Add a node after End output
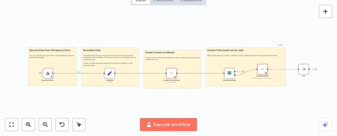This screenshot has height=136, width=337. click(x=316, y=69)
